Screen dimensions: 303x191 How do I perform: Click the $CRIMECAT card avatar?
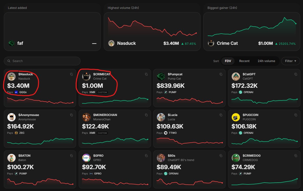(86, 77)
